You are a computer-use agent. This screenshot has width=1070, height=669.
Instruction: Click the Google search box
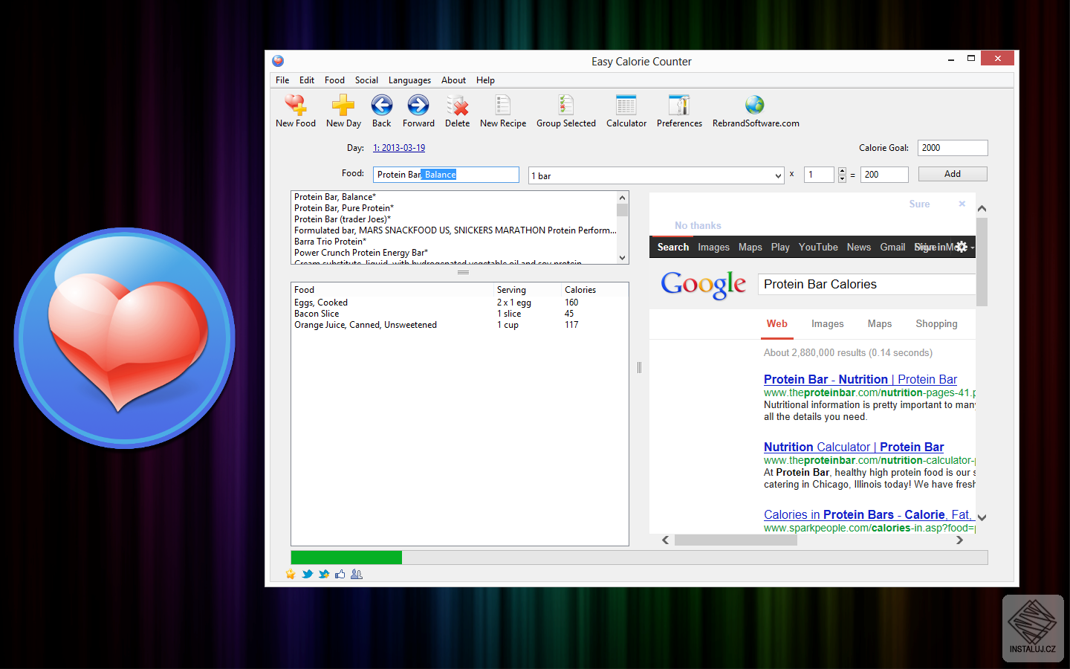[x=866, y=285]
